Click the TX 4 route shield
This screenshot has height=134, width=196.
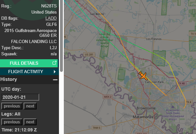click(189, 102)
